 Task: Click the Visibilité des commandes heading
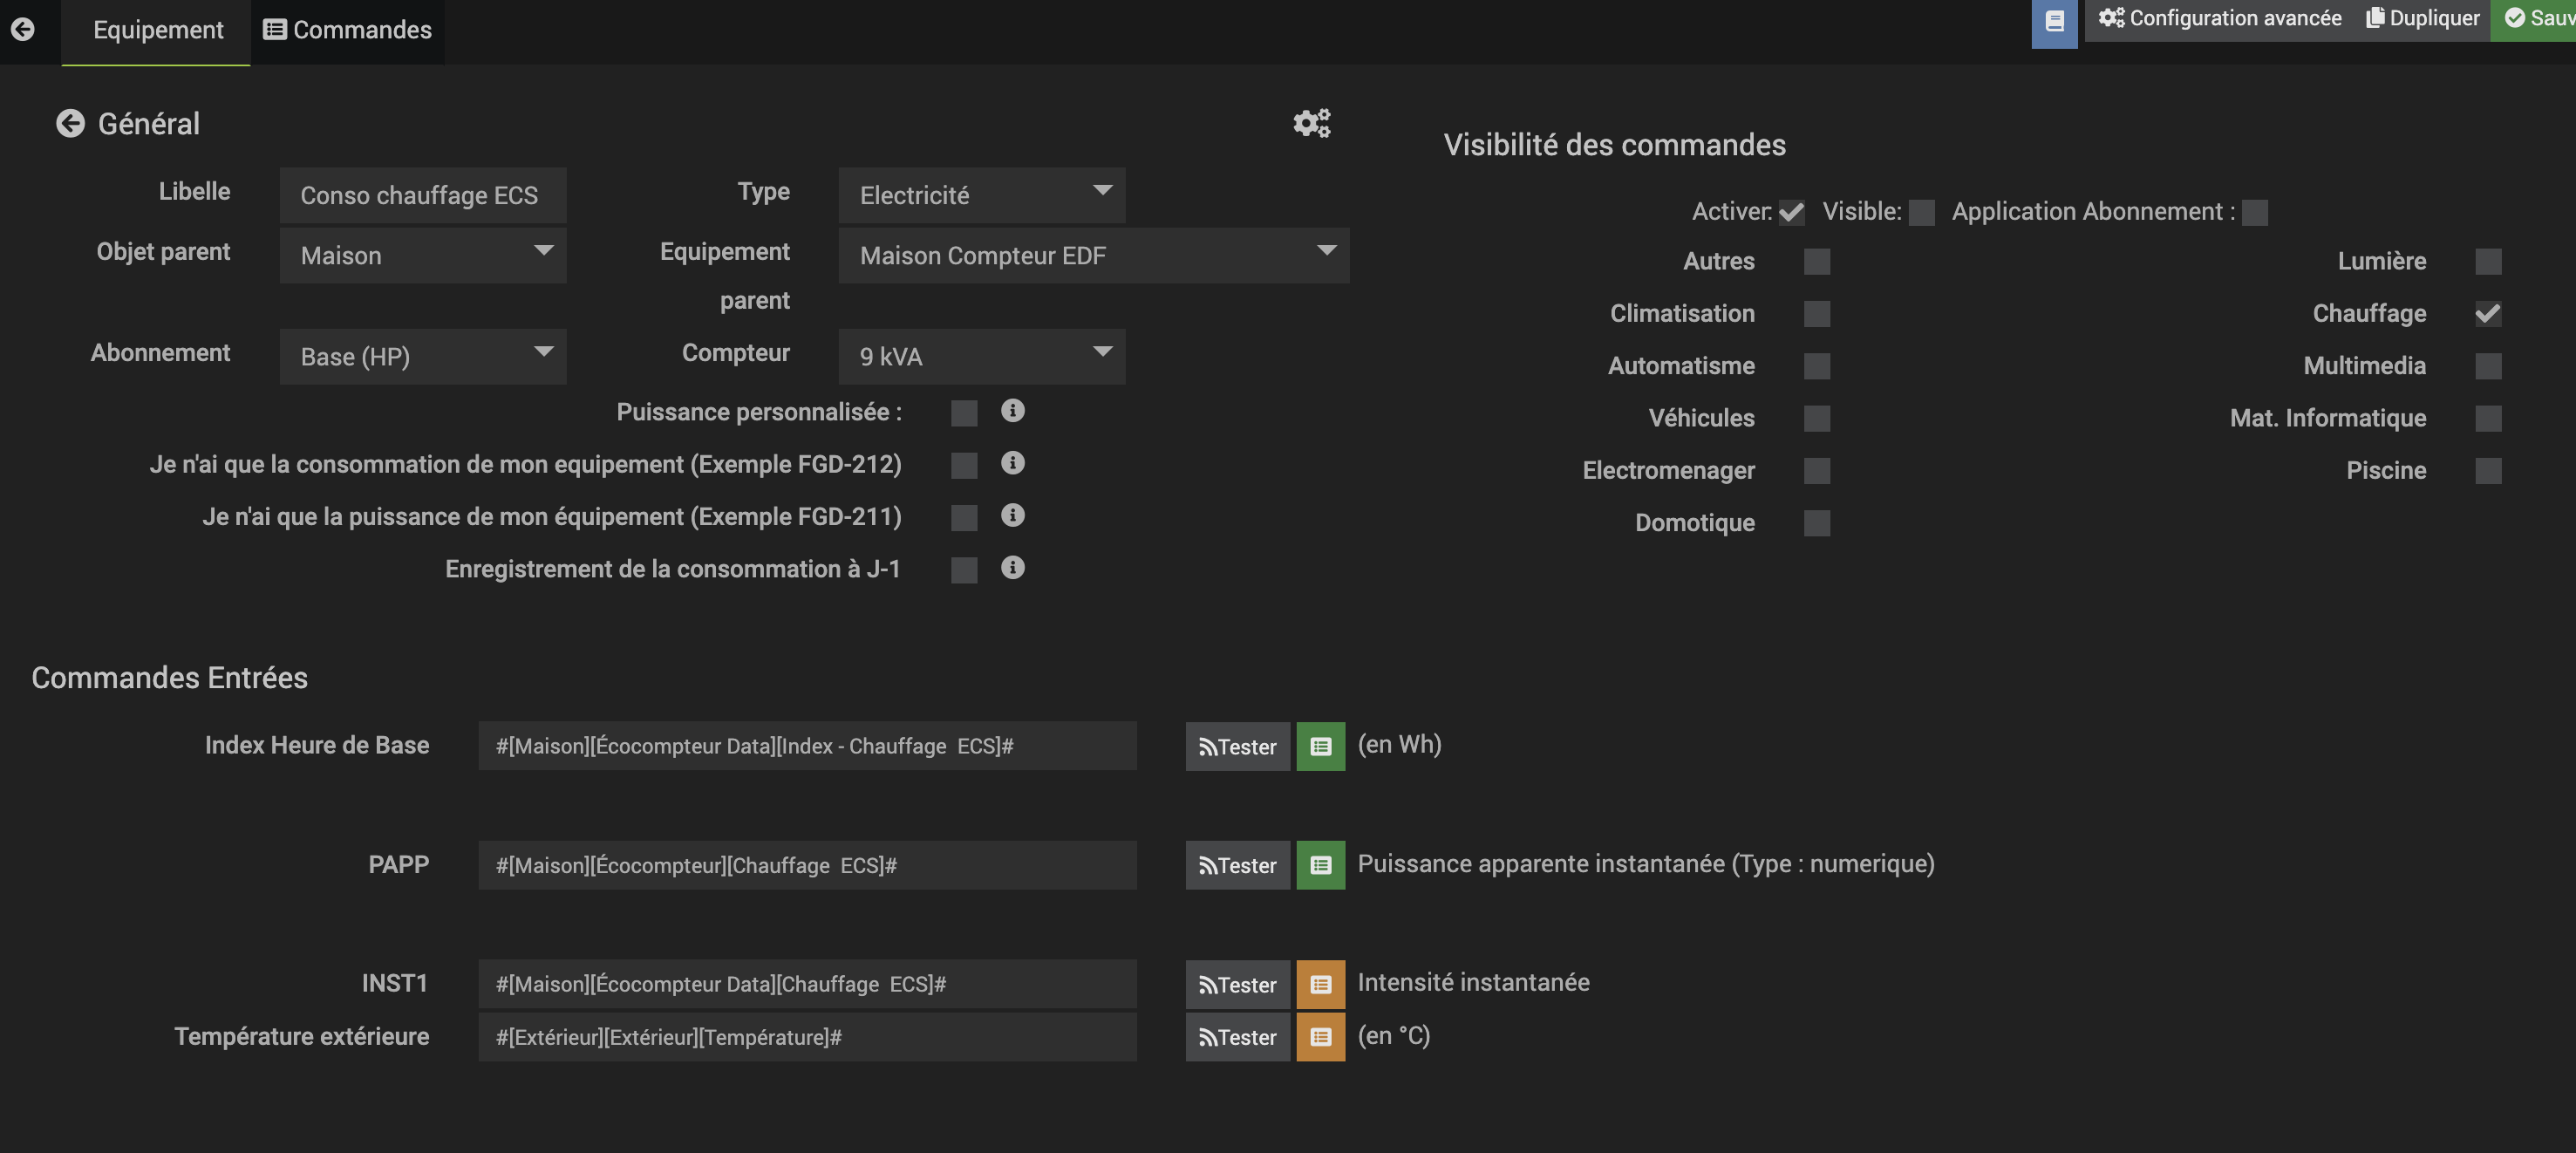[1614, 145]
